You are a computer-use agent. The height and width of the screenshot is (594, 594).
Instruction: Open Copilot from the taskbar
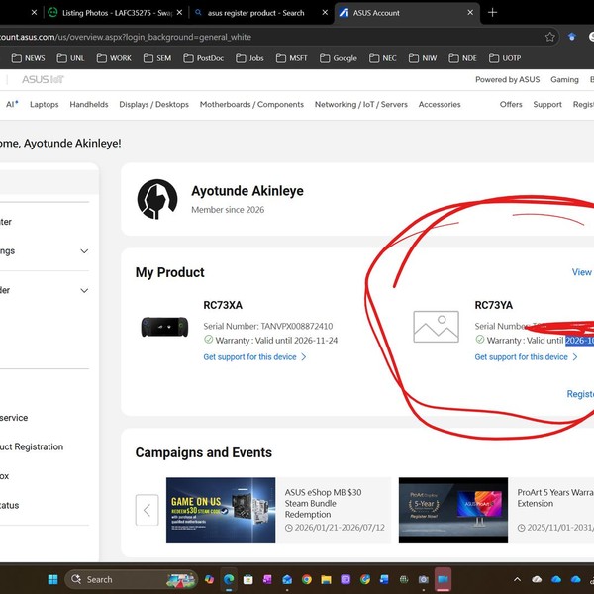coord(209,579)
